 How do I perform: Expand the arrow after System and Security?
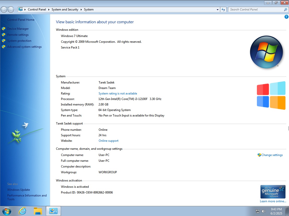point(81,9)
